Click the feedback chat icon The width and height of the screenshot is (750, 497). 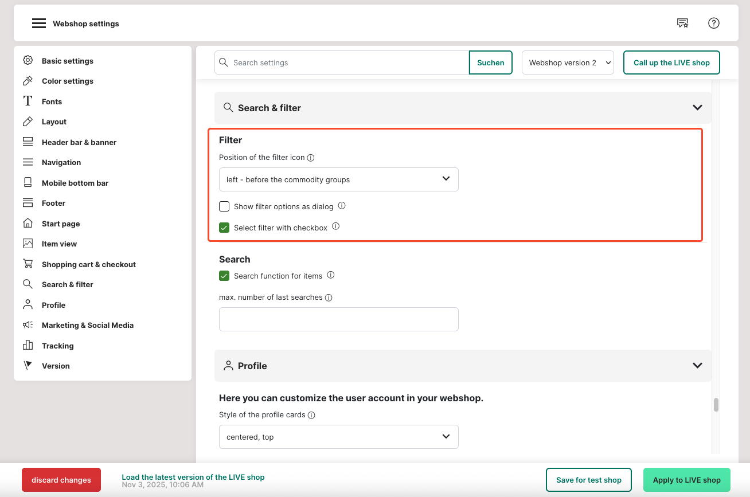[682, 23]
